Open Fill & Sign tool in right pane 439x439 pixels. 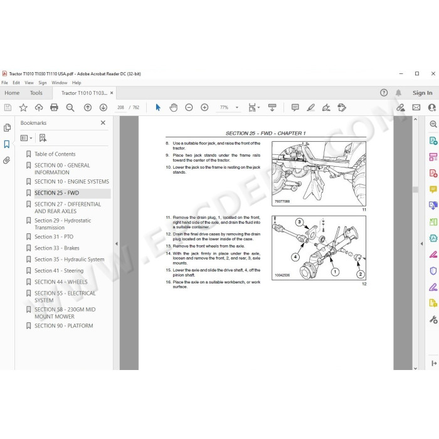coord(433,287)
